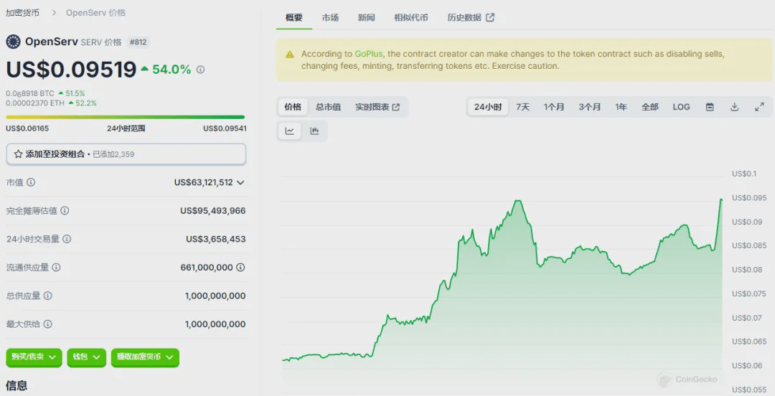Show the 价格 chart
Viewport: 775px width, 396px height.
(293, 107)
